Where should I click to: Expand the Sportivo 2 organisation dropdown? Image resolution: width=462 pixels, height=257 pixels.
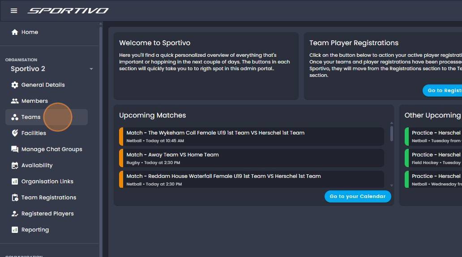91,69
